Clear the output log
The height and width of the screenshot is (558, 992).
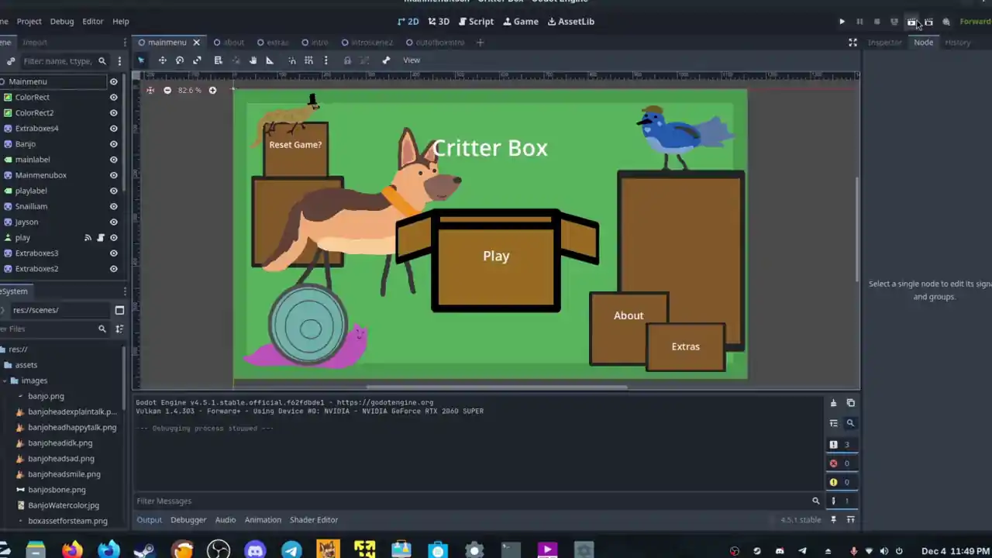tap(833, 403)
